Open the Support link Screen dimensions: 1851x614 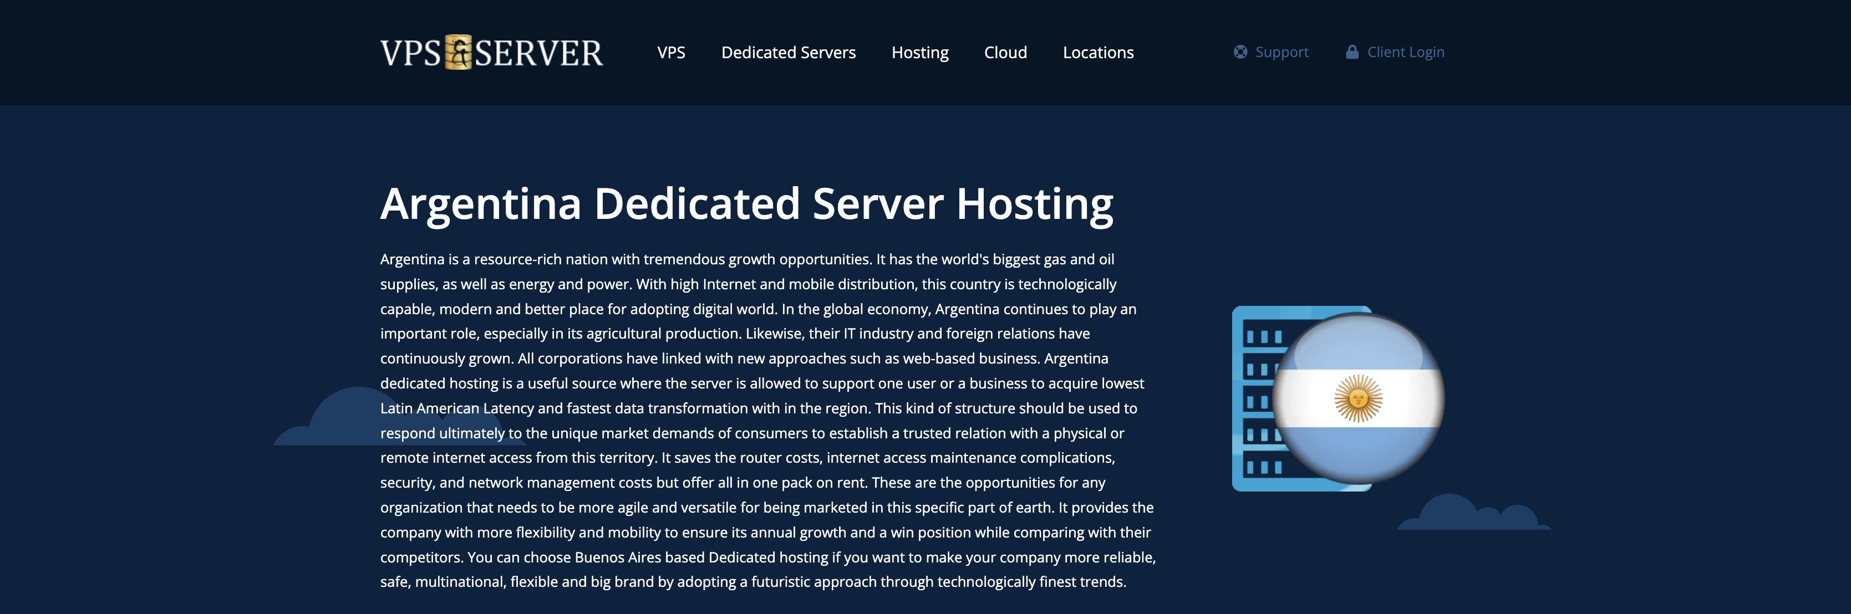[1281, 52]
